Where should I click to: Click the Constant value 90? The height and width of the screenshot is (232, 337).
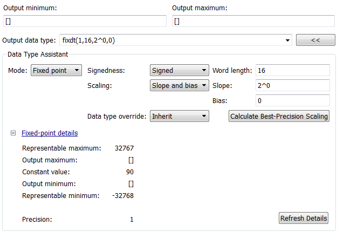tap(129, 172)
